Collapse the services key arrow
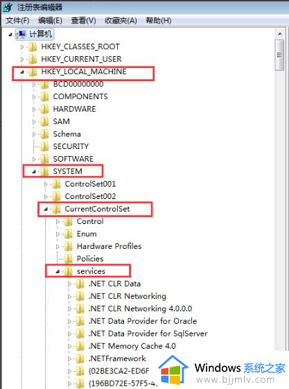The image size is (289, 389). [x=58, y=272]
